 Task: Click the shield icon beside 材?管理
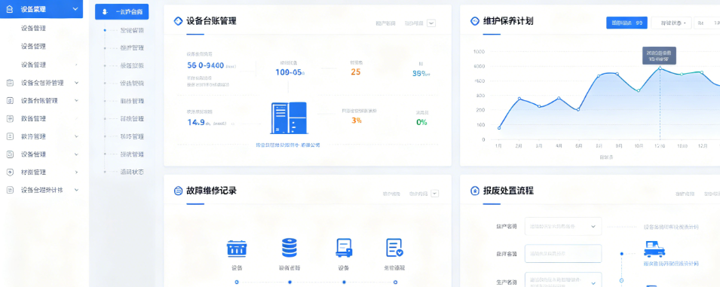pos(10,172)
